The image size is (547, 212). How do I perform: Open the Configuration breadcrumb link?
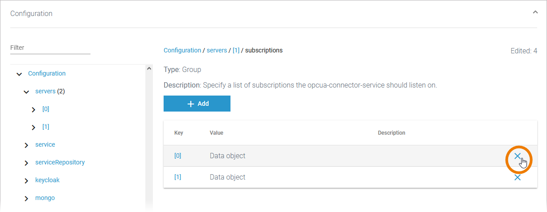(182, 50)
